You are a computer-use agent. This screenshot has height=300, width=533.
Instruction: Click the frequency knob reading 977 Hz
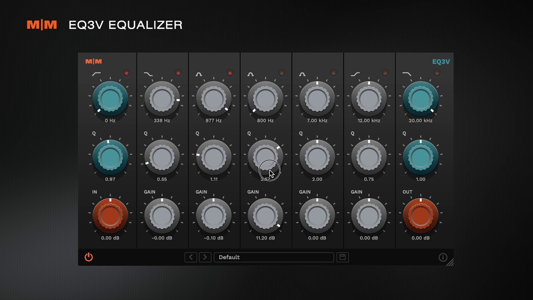(x=214, y=99)
